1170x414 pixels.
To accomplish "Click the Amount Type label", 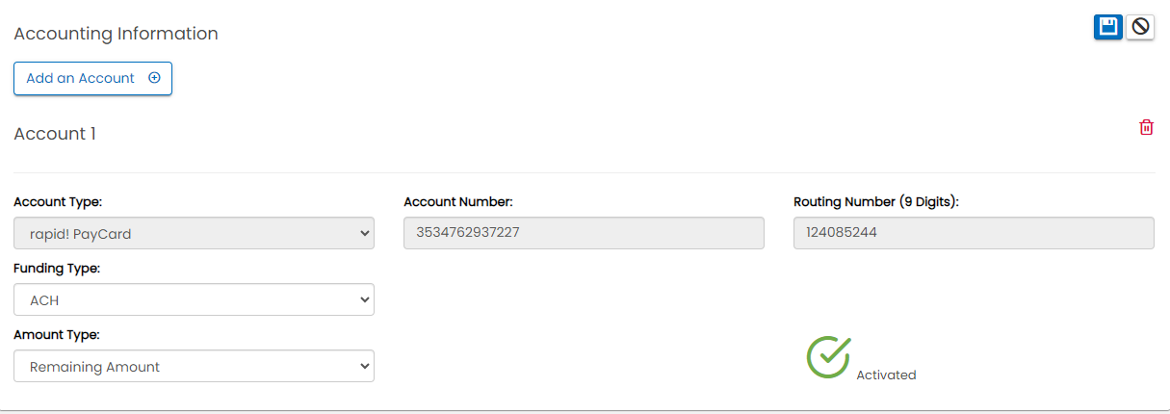I will pyautogui.click(x=57, y=335).
